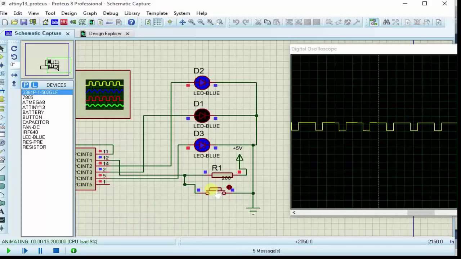Paste from clipboard icon

(x=277, y=22)
